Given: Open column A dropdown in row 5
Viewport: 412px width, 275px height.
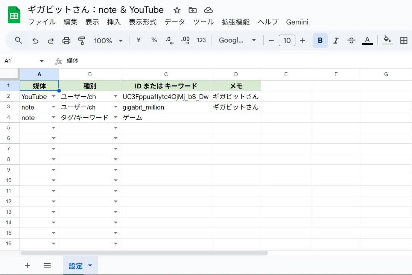Looking at the screenshot, I should 53,128.
